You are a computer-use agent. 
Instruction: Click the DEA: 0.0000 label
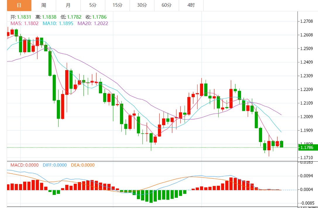[83, 165]
